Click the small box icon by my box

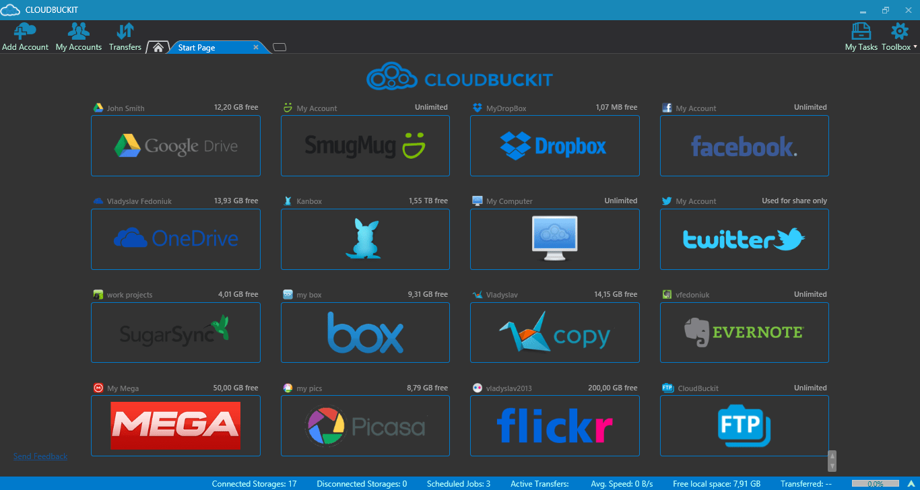[288, 294]
